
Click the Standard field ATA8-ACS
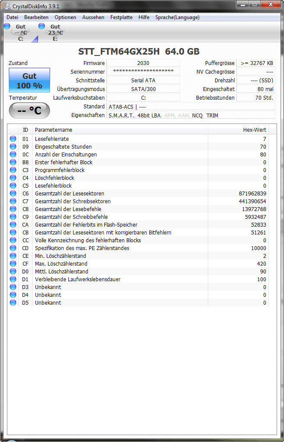pos(191,107)
